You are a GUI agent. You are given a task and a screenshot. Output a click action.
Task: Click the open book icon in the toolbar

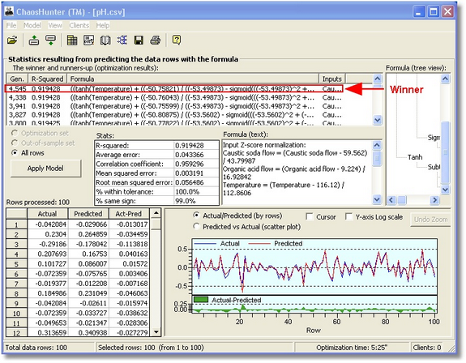(105, 40)
